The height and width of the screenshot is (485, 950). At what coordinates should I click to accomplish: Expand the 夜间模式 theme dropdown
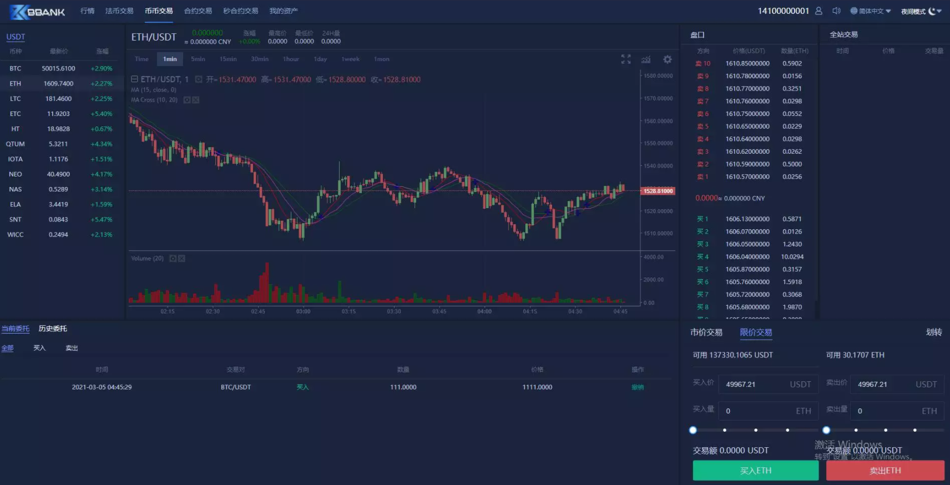tap(921, 11)
